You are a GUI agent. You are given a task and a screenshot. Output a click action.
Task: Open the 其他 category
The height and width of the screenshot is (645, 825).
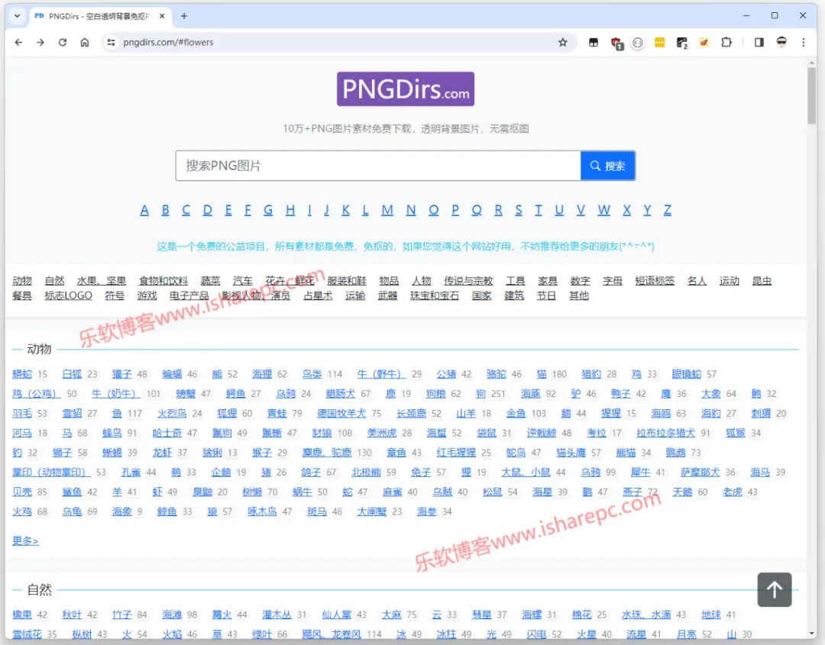[x=579, y=295]
